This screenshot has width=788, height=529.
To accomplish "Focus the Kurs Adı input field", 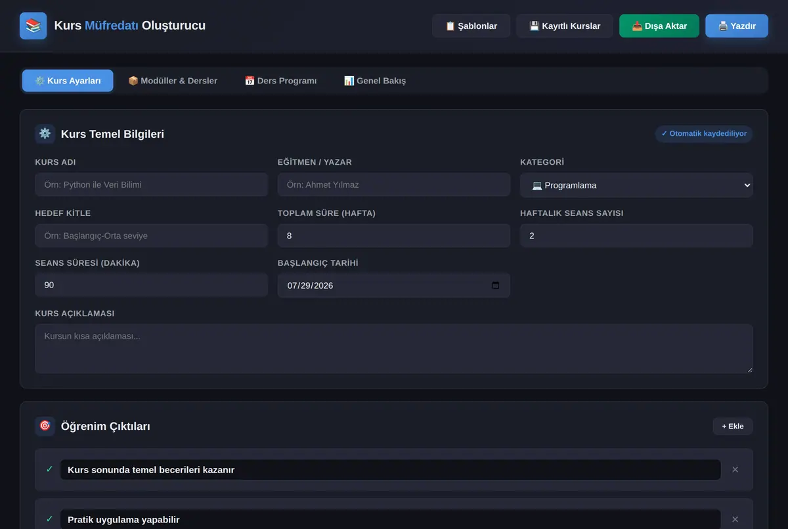I will coord(152,184).
